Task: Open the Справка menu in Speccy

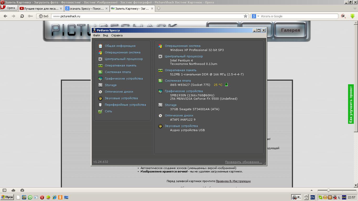Action: point(117,35)
